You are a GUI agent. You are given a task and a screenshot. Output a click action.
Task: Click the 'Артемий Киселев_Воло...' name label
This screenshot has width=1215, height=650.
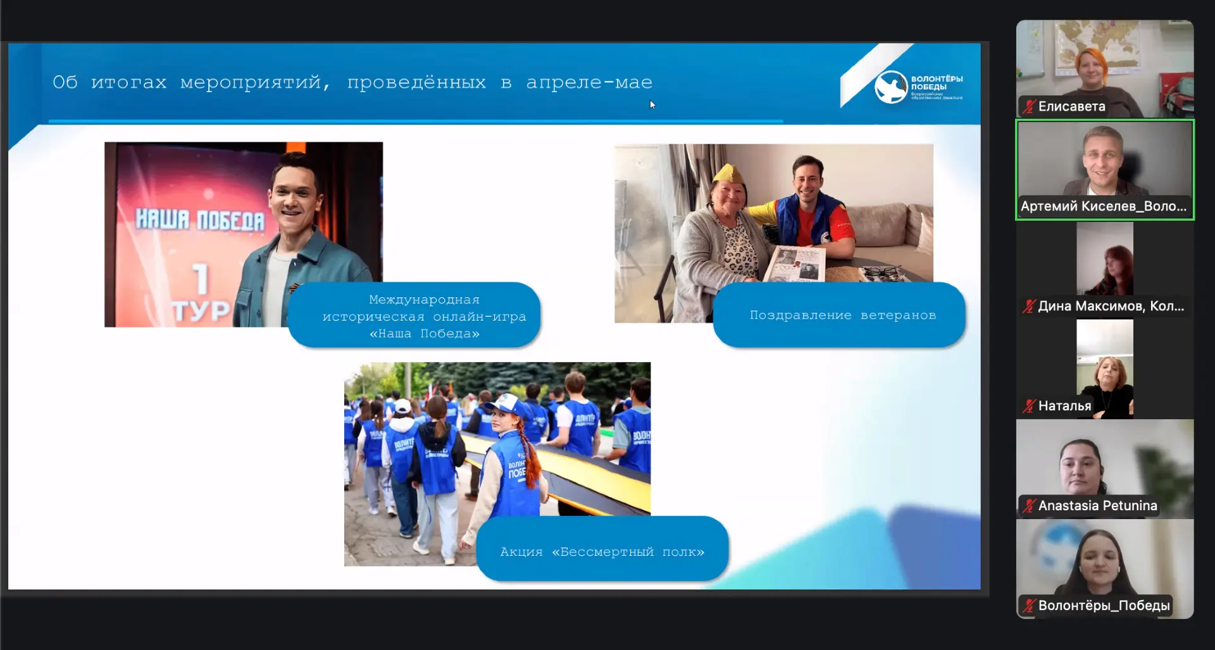[x=1104, y=206]
